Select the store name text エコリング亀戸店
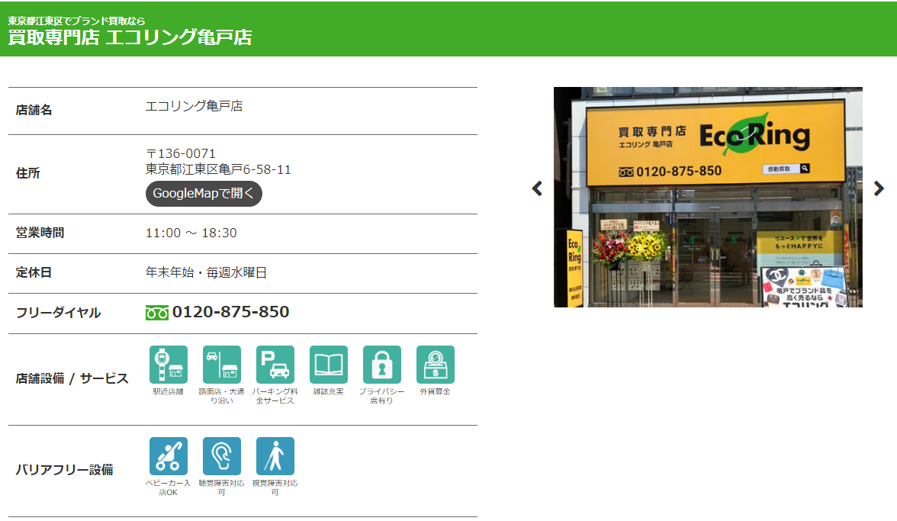The width and height of the screenshot is (897, 521). [194, 106]
